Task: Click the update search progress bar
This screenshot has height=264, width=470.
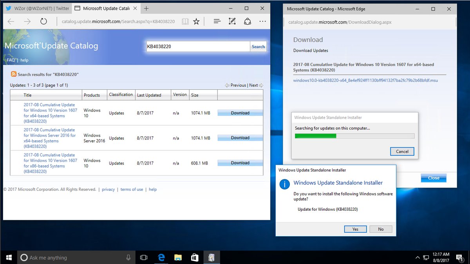Action: tap(354, 136)
